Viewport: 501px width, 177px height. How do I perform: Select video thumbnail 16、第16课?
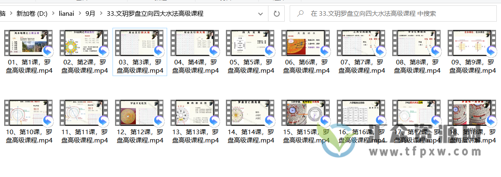[362, 113]
